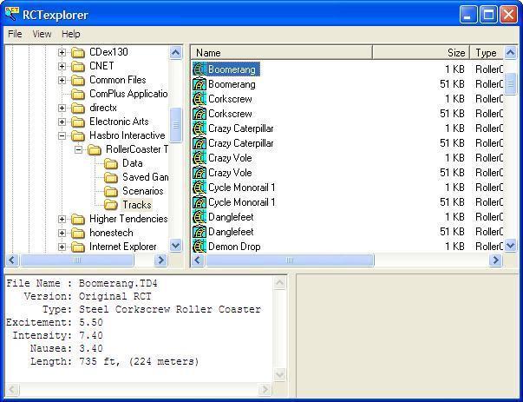Expand the honestech tree node
Image resolution: width=523 pixels, height=402 pixels.
point(62,233)
